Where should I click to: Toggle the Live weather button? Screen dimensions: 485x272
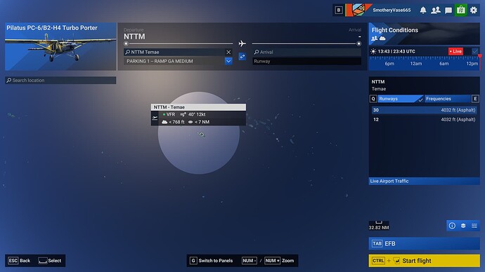coord(455,51)
